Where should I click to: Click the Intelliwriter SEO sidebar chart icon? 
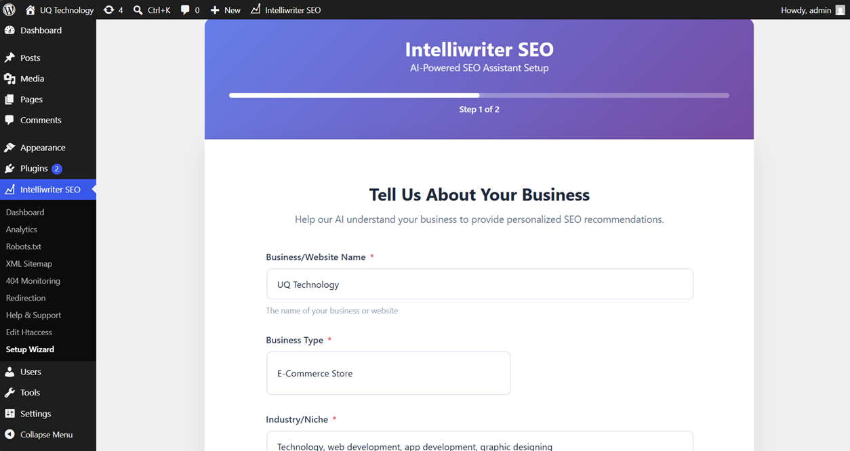click(x=9, y=190)
